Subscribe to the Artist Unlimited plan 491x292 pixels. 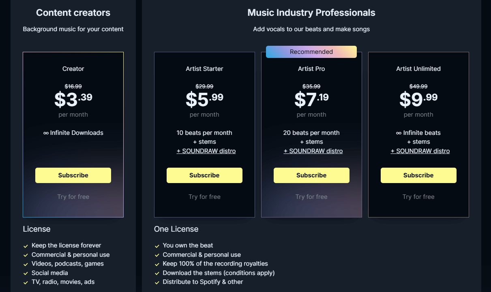418,175
